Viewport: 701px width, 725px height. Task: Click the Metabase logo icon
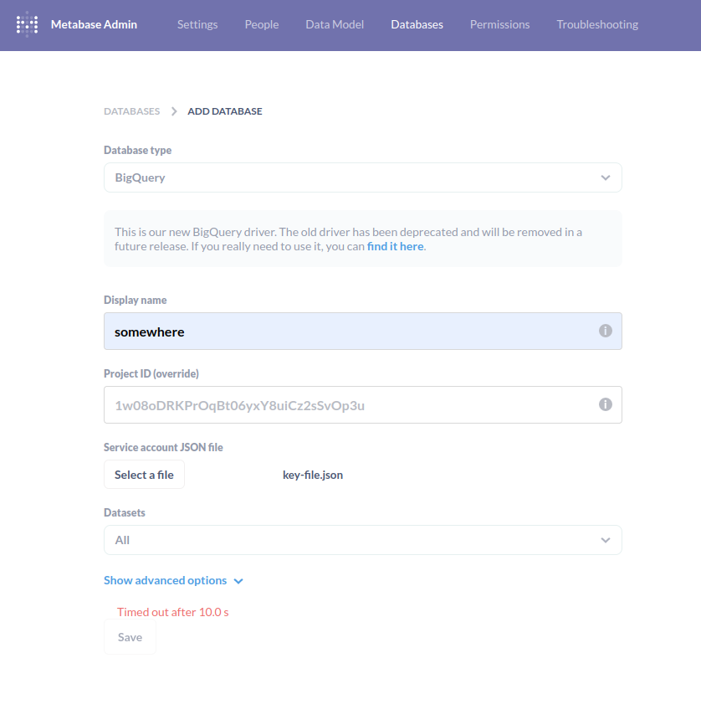tap(28, 24)
